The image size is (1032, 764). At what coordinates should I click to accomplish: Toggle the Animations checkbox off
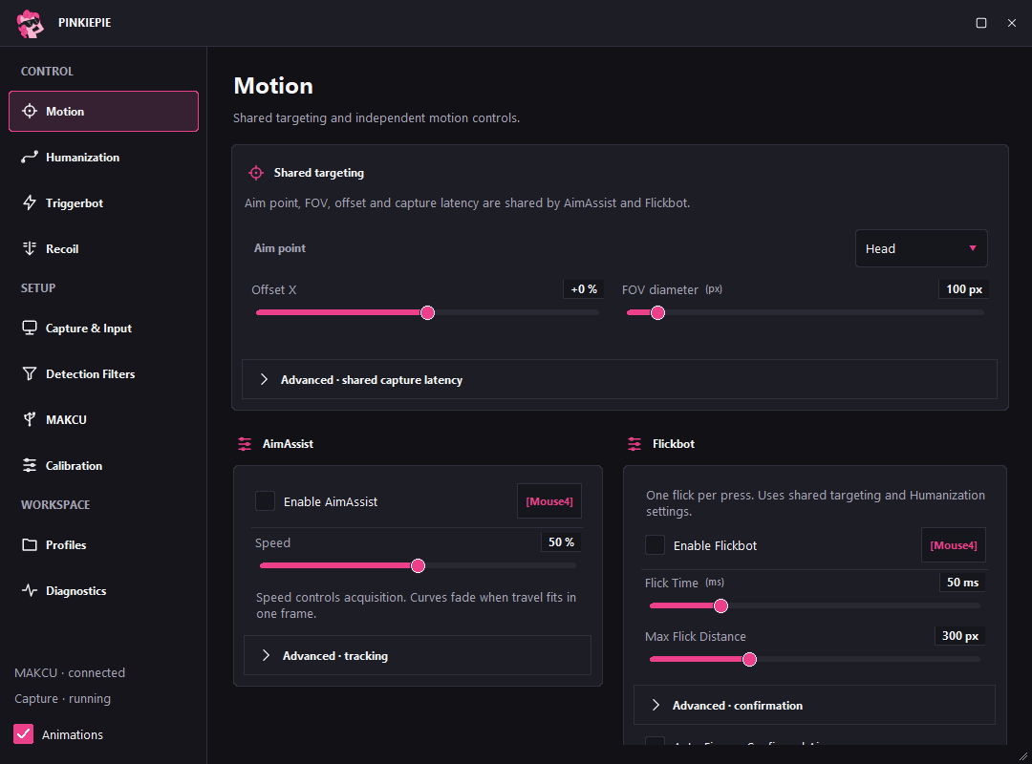(24, 733)
